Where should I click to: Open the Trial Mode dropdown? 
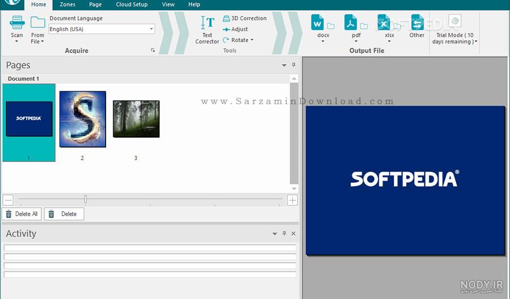pyautogui.click(x=476, y=41)
